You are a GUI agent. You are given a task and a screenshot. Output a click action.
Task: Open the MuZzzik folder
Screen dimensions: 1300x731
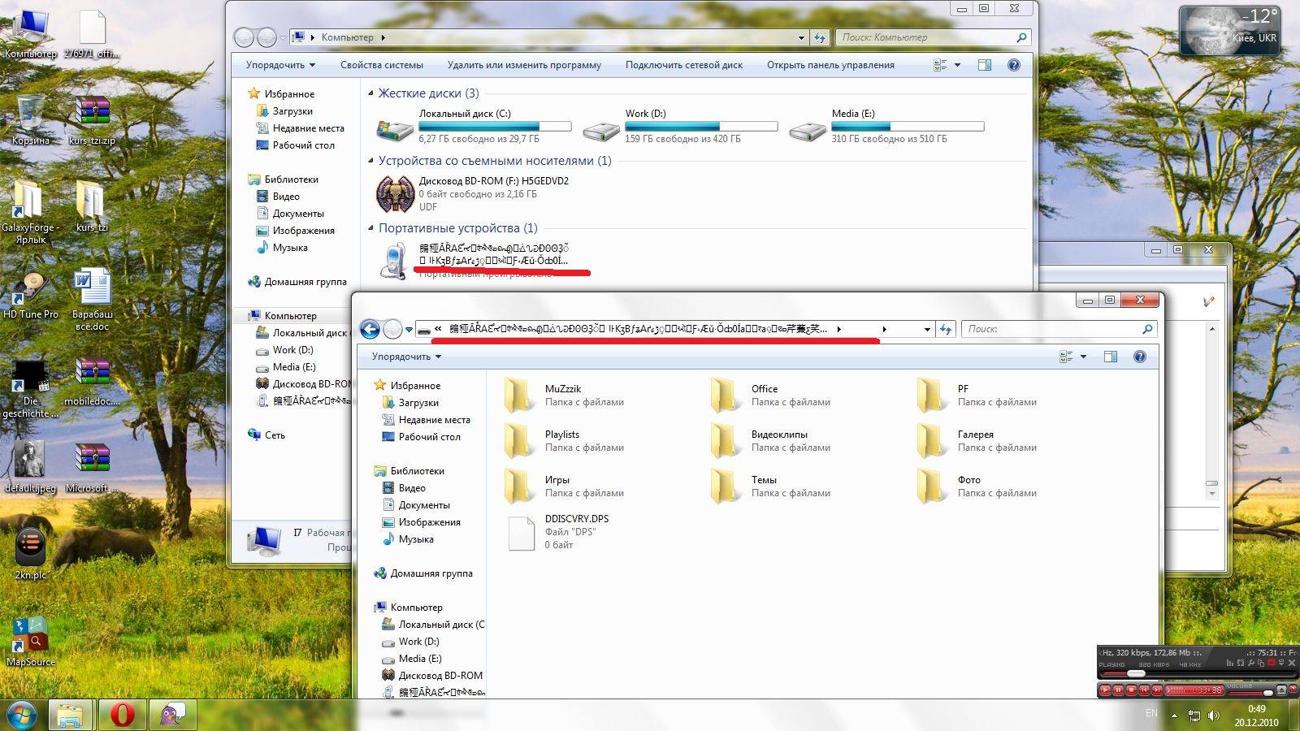pyautogui.click(x=520, y=396)
